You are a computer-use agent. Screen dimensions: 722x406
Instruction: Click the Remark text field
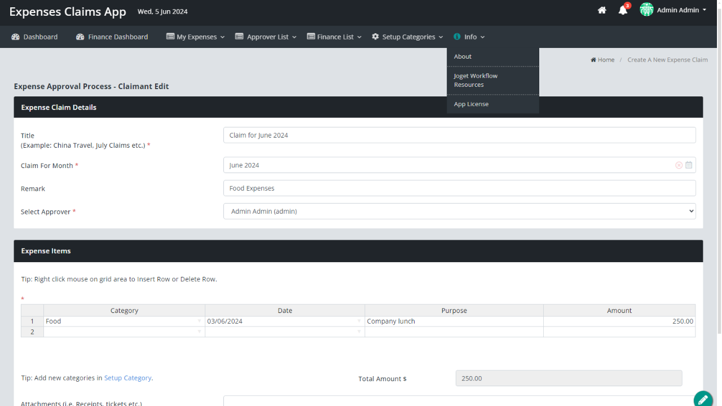coord(460,188)
